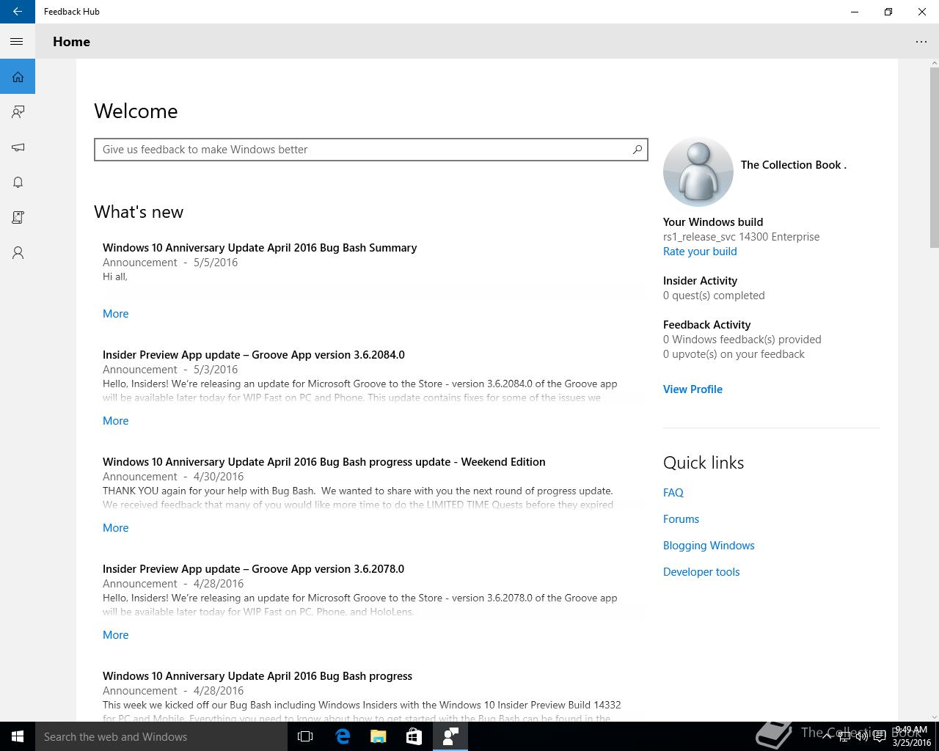This screenshot has width=939, height=751.
Task: Open the more options ellipsis menu
Action: [921, 42]
